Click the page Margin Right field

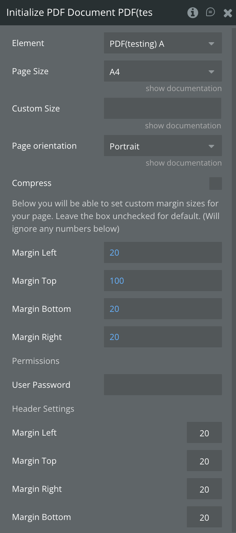[163, 337]
